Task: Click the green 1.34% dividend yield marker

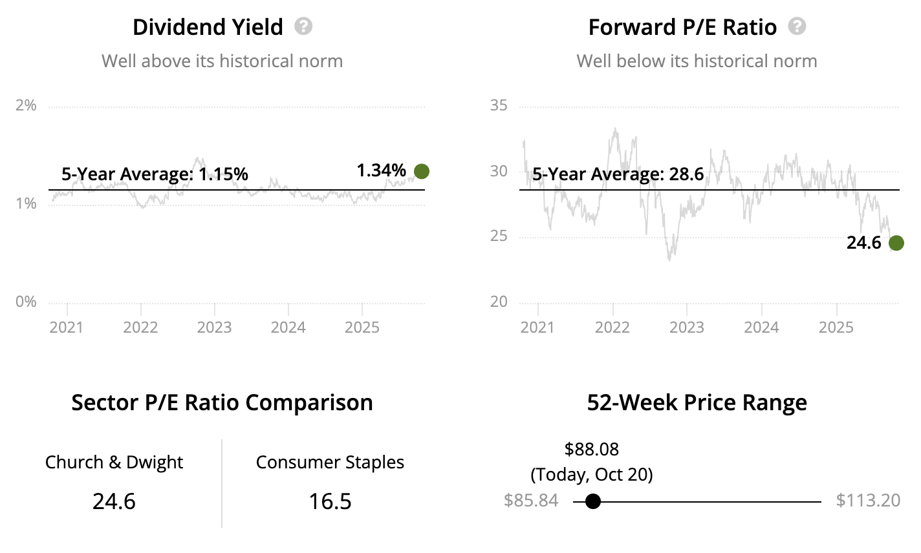Action: [422, 171]
